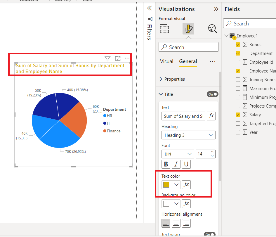This screenshot has height=237, width=276.
Task: Increase the font size with up arrow
Action: (x=212, y=152)
